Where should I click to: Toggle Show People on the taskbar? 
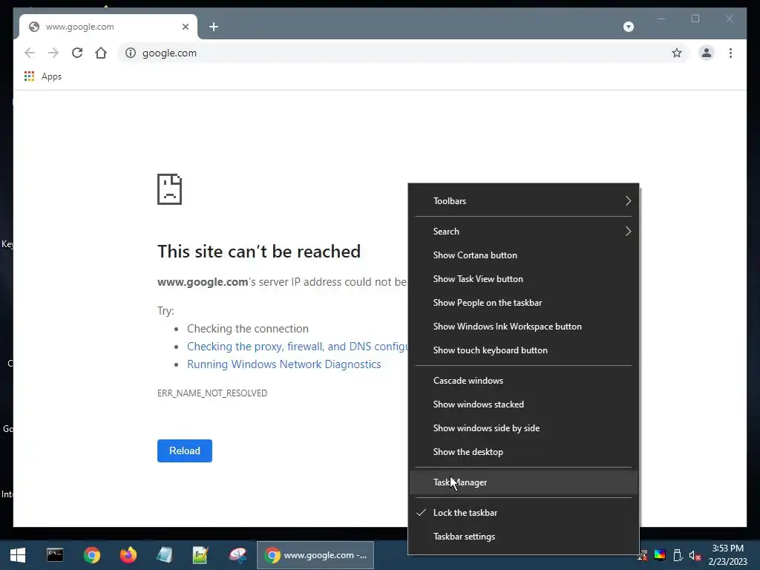pos(523,303)
